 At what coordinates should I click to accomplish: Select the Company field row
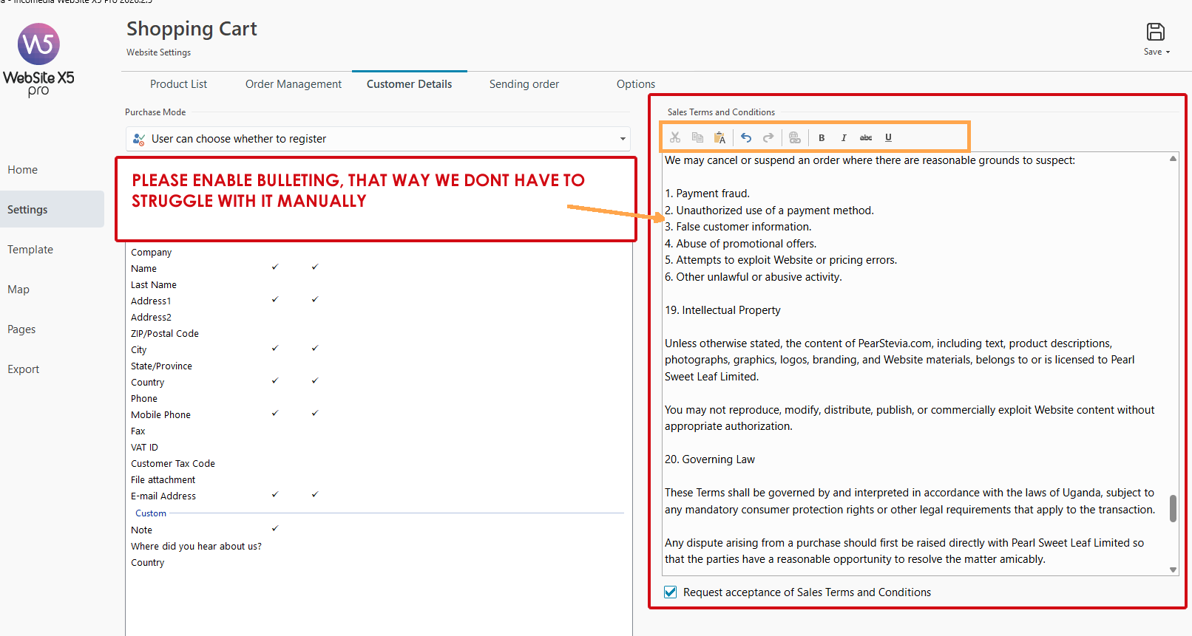point(379,253)
